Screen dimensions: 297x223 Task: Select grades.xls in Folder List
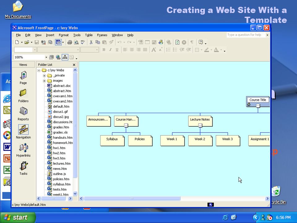60,132
